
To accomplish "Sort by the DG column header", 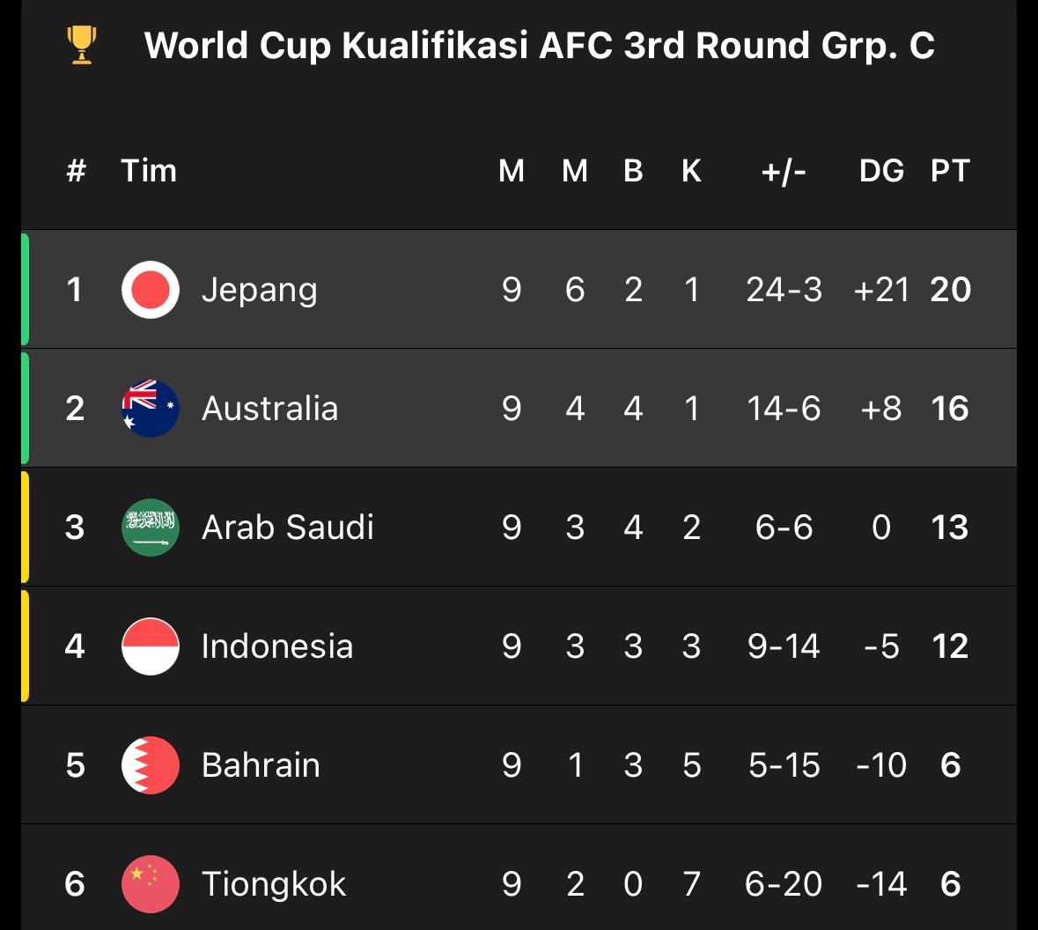I will pos(882,171).
